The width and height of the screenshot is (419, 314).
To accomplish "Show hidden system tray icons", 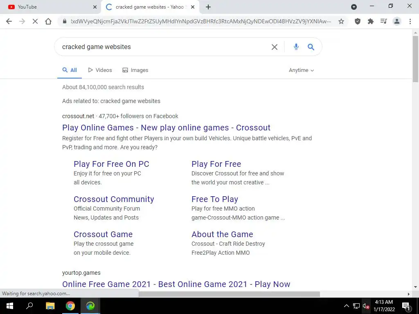I will (x=346, y=306).
